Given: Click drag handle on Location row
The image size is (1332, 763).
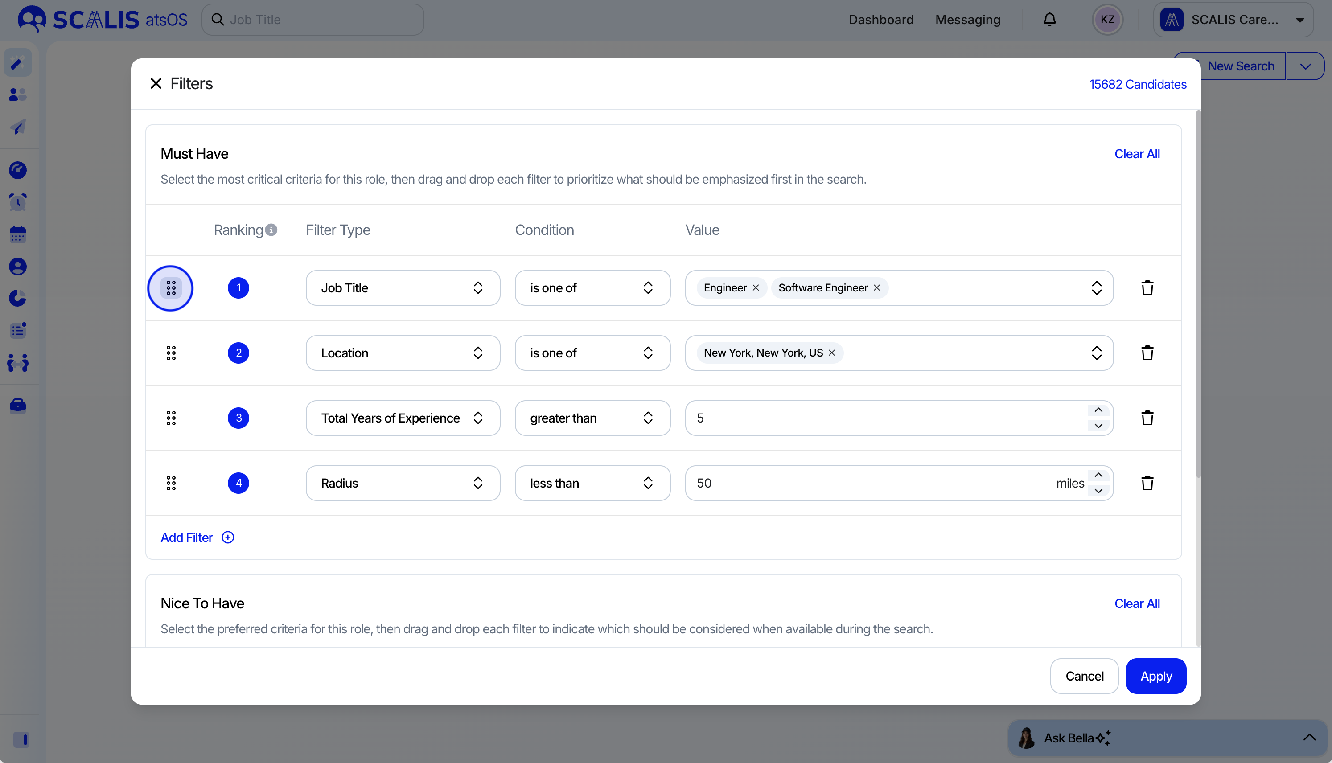Looking at the screenshot, I should click(x=171, y=353).
